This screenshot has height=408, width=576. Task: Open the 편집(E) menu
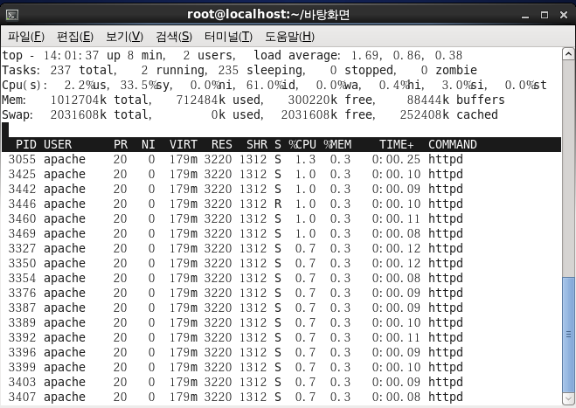coord(75,37)
